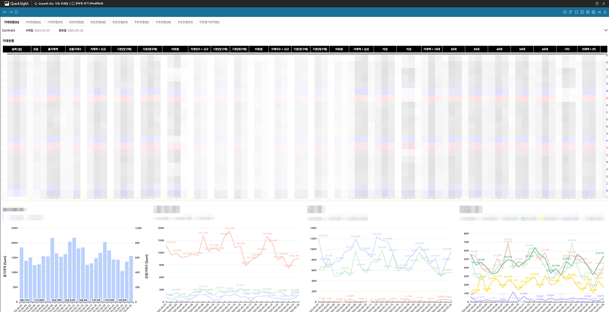Click the 거래액 > 신규 column header
Screen dimensions: 609x312
(x=98, y=49)
